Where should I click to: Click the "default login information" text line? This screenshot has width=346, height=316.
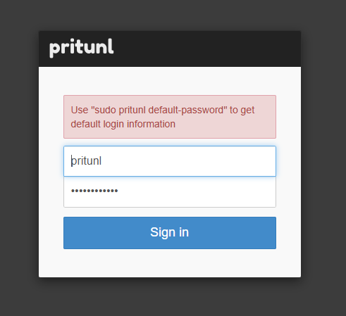pyautogui.click(x=123, y=124)
